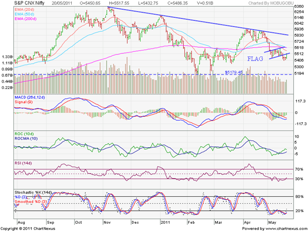Click the MACD (26d,12d) indicator label
Image resolution: width=308 pixels, height=231 pixels.
(30, 97)
